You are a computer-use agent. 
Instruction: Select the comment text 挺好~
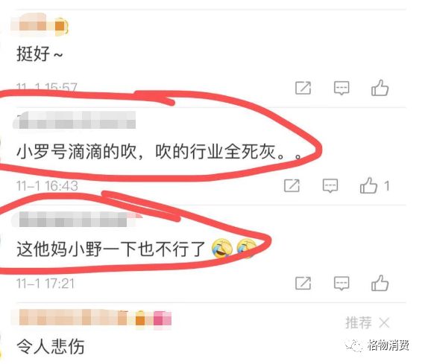coord(40,54)
